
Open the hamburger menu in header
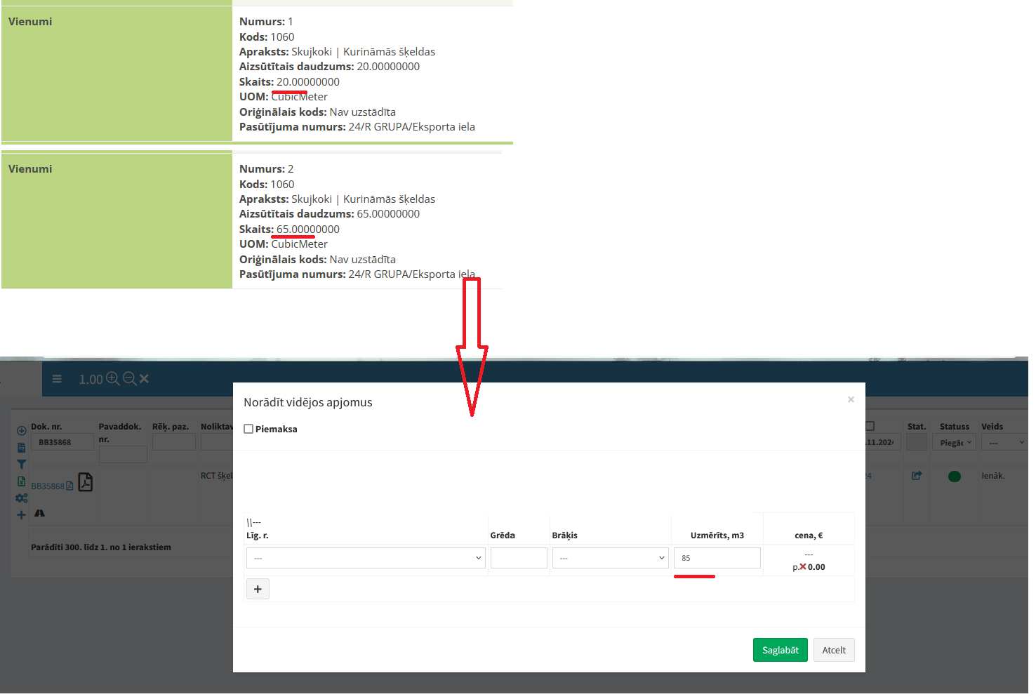point(57,379)
